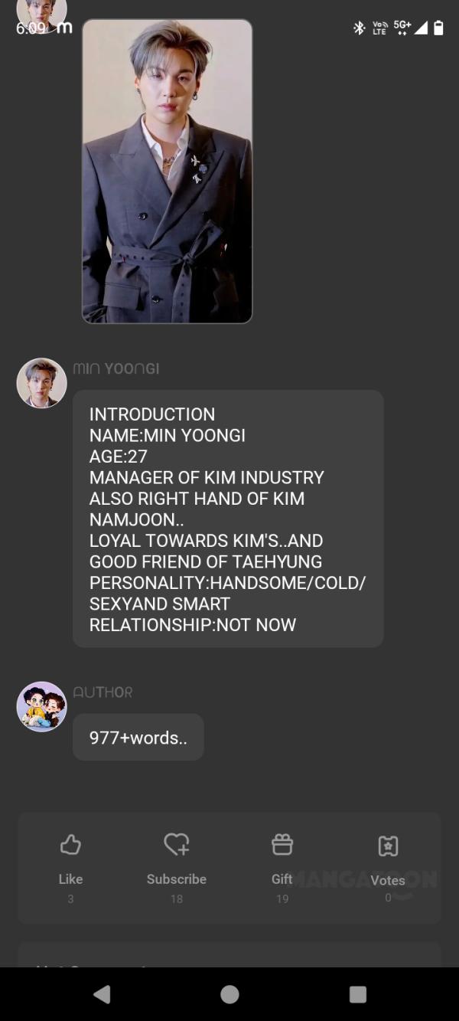
Task: Tap the Votes ticket icon
Action: [x=388, y=846]
